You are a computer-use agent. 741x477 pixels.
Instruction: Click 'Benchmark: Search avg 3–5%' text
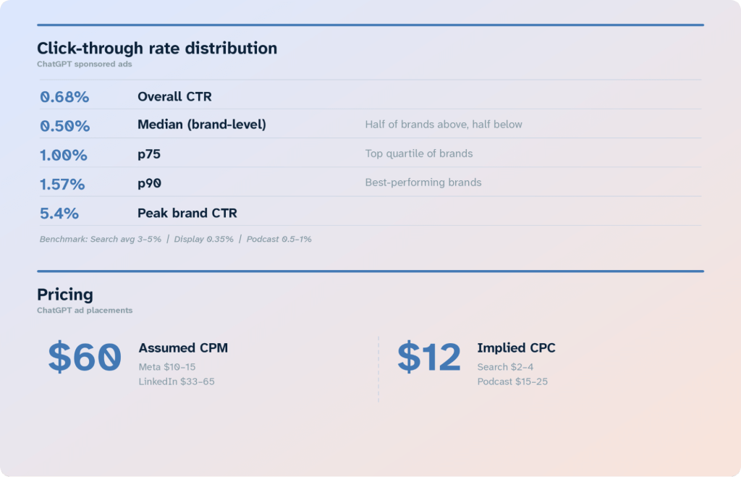(101, 239)
